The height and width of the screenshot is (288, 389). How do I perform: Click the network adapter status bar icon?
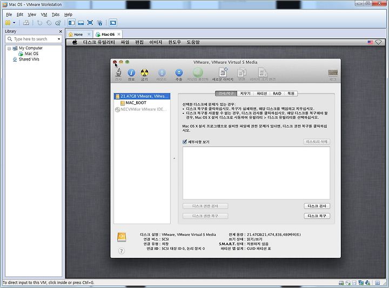[361, 283]
